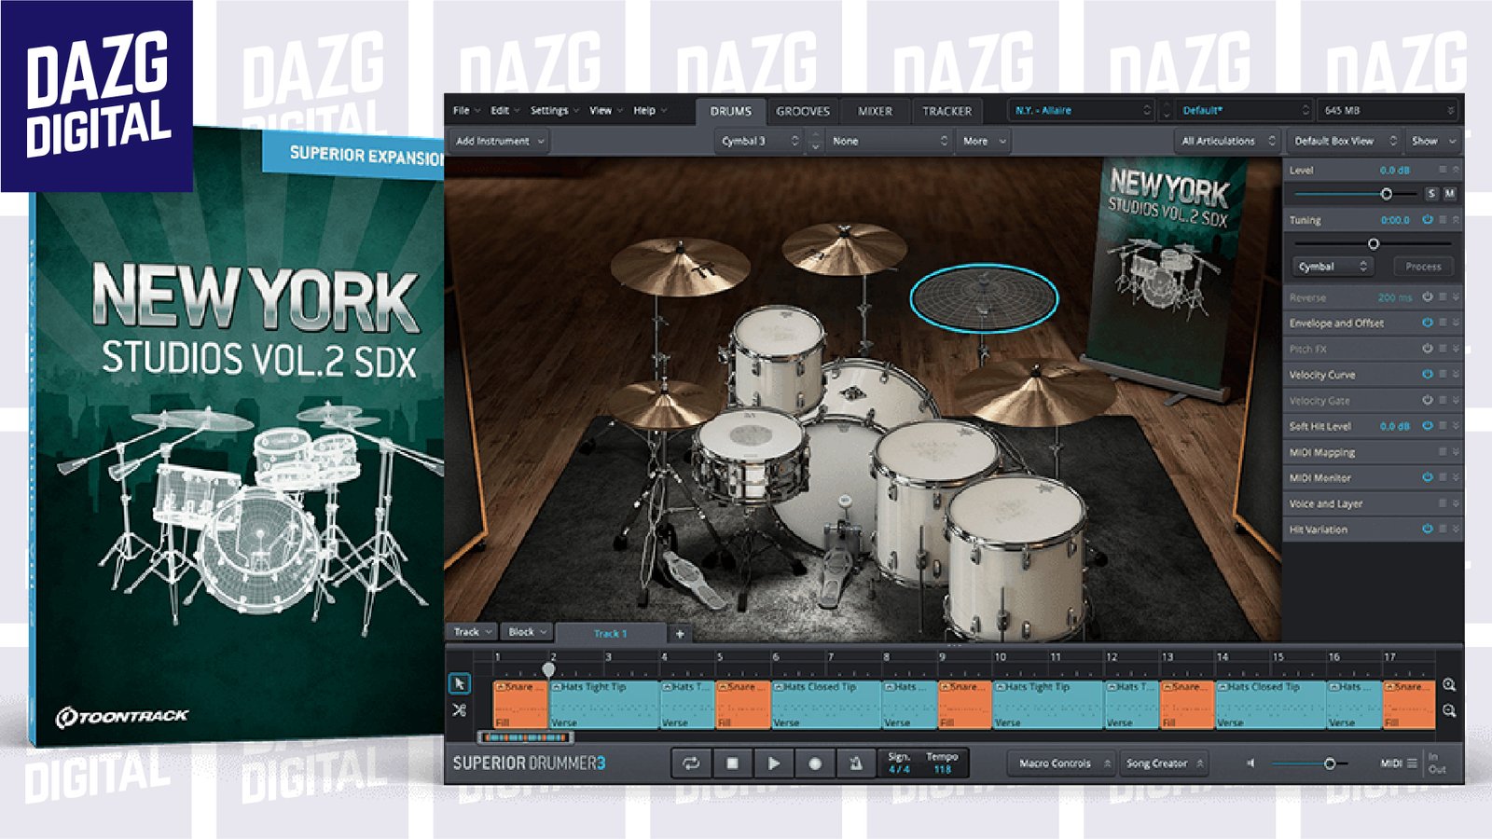Expand the MIDI Mapping section
Image resolution: width=1492 pixels, height=839 pixels.
click(1456, 452)
